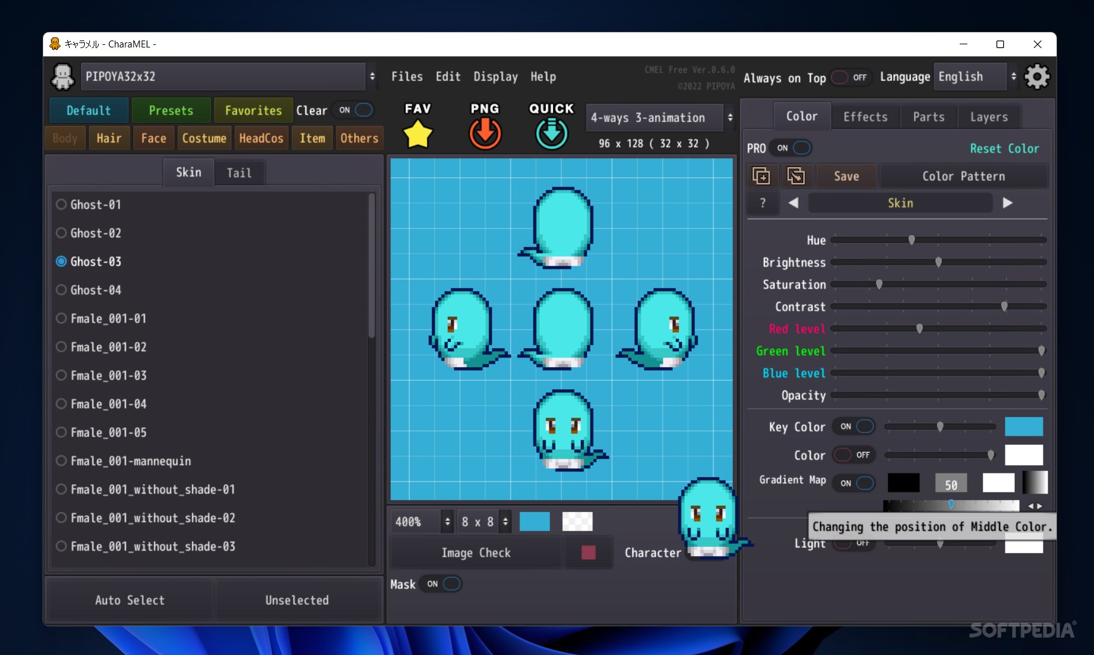1094x655 pixels.
Task: Select the Ghost-04 radio button
Action: (61, 290)
